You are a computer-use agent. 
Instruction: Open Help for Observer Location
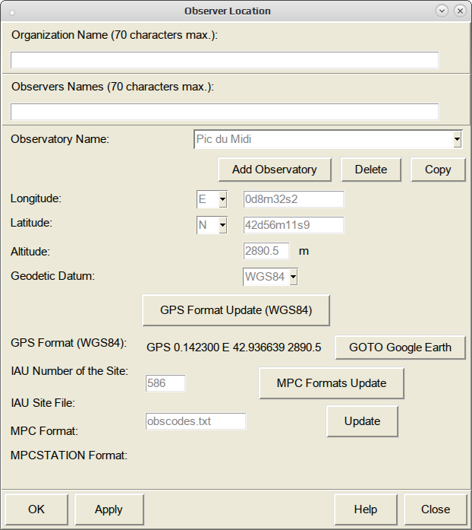(x=366, y=509)
